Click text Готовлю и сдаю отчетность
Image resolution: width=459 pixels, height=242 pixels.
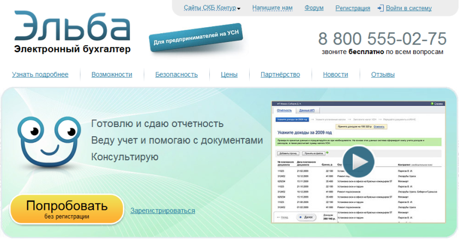[x=157, y=124]
